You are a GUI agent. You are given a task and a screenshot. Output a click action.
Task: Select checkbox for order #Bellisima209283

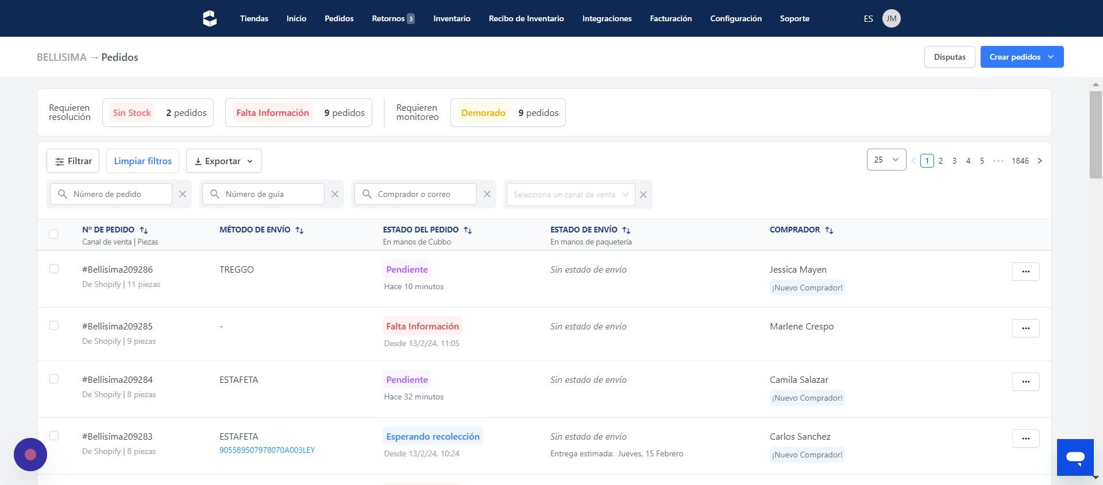pyautogui.click(x=54, y=436)
